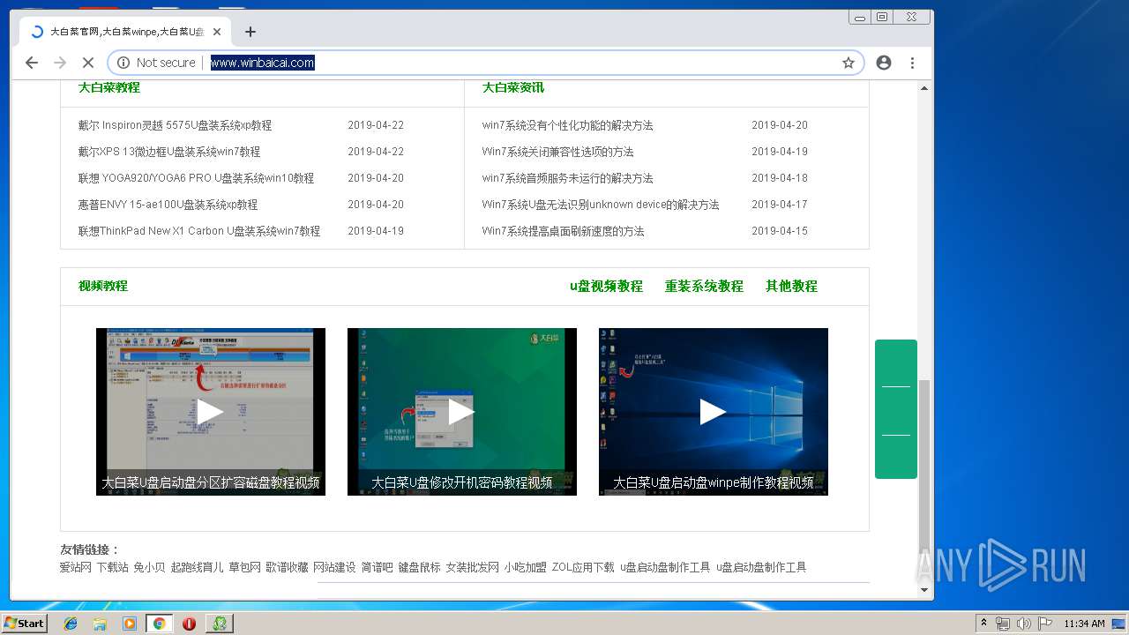Open the 大白菜资讯 section heading

pyautogui.click(x=512, y=87)
